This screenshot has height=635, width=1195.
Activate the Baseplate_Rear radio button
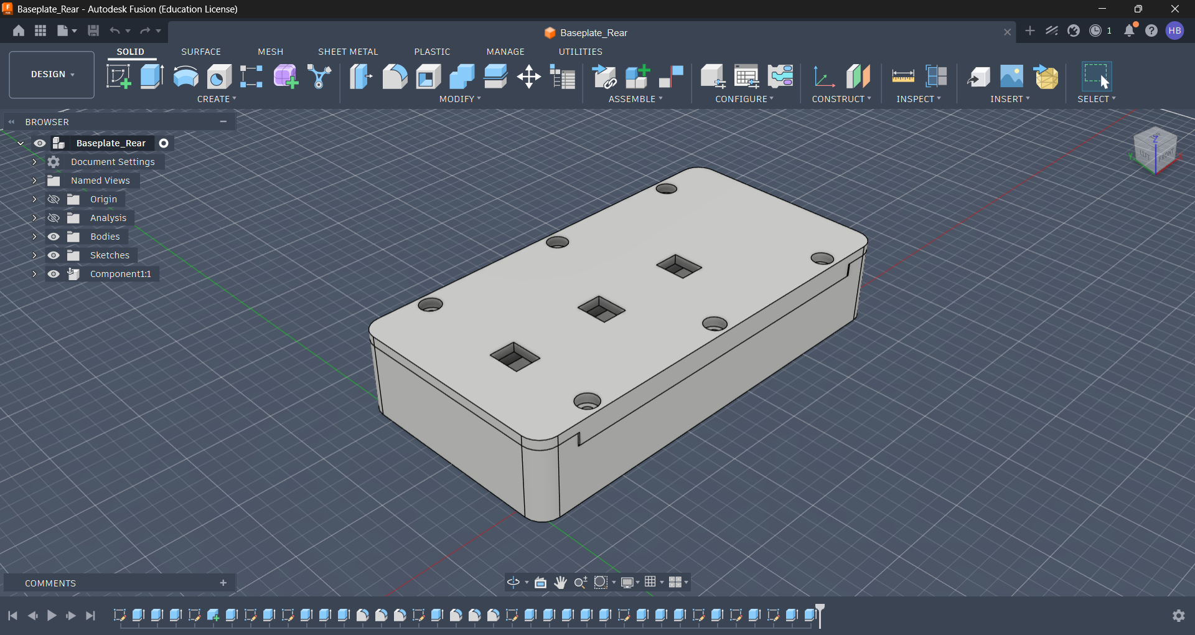point(164,143)
